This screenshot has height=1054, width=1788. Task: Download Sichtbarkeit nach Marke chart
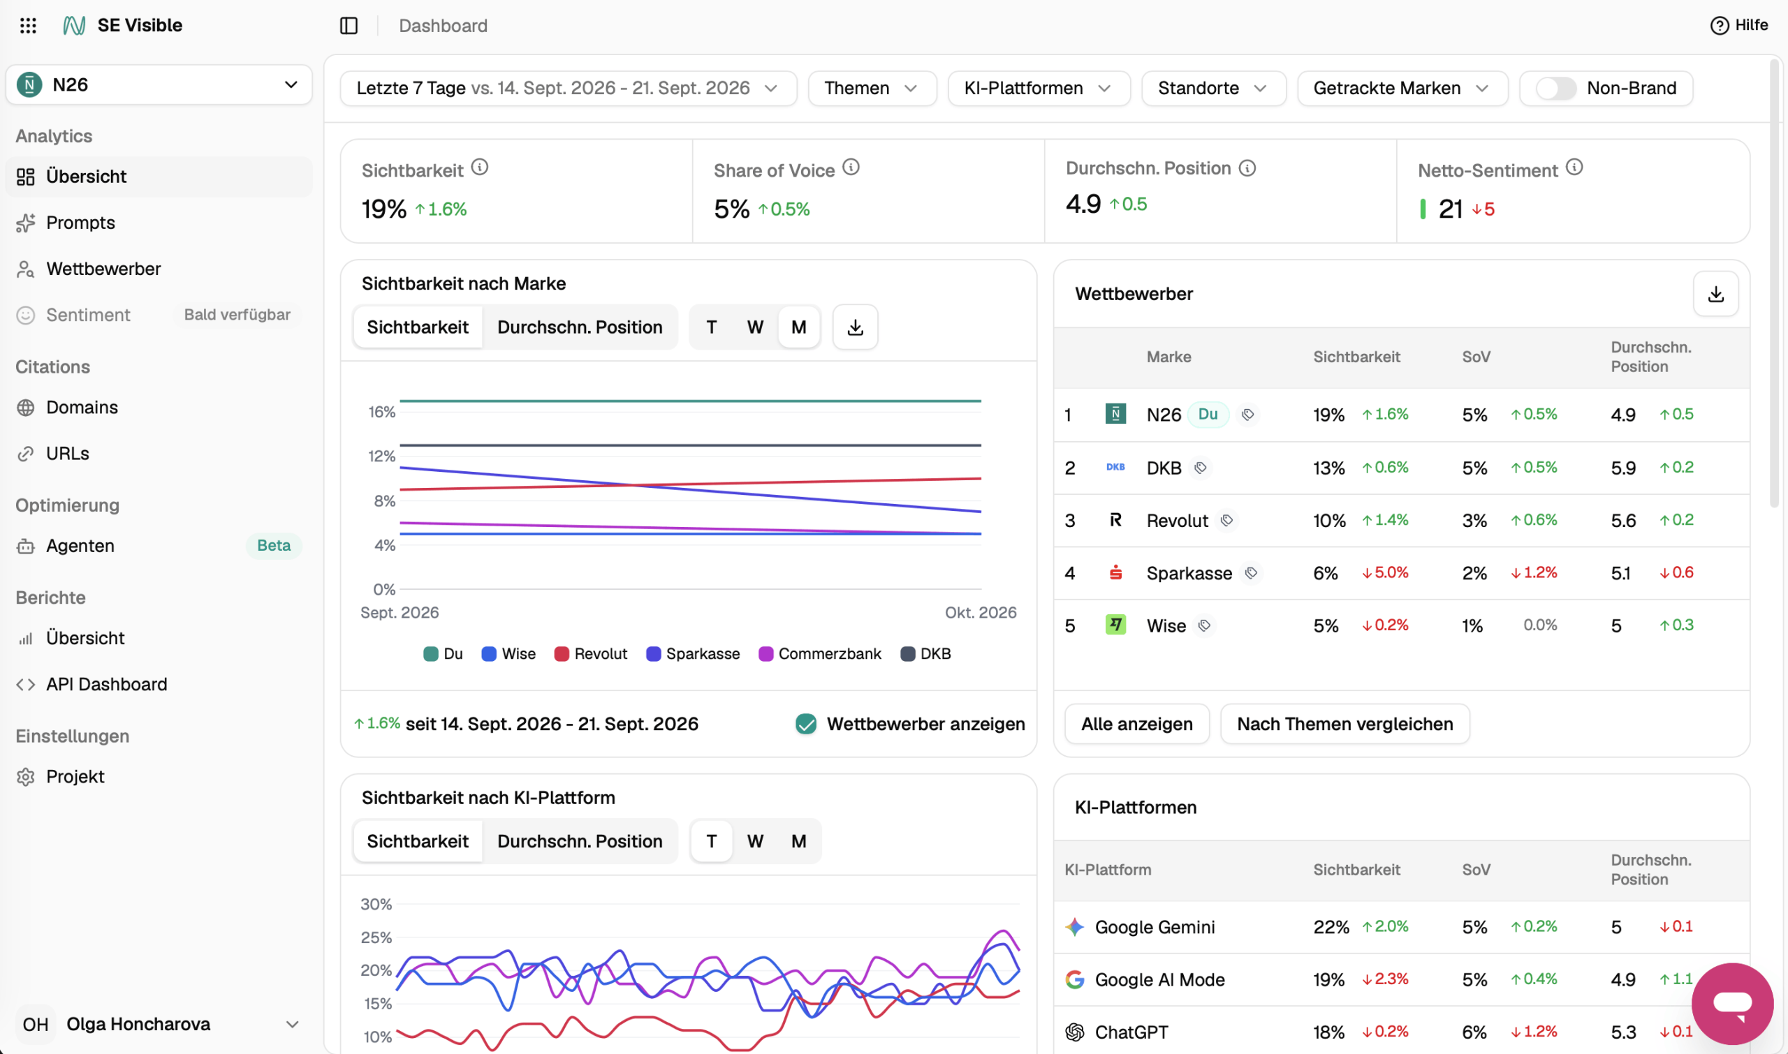coord(855,327)
